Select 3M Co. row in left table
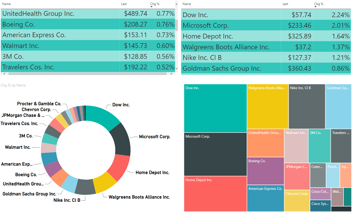The image size is (353, 212). (x=88, y=56)
